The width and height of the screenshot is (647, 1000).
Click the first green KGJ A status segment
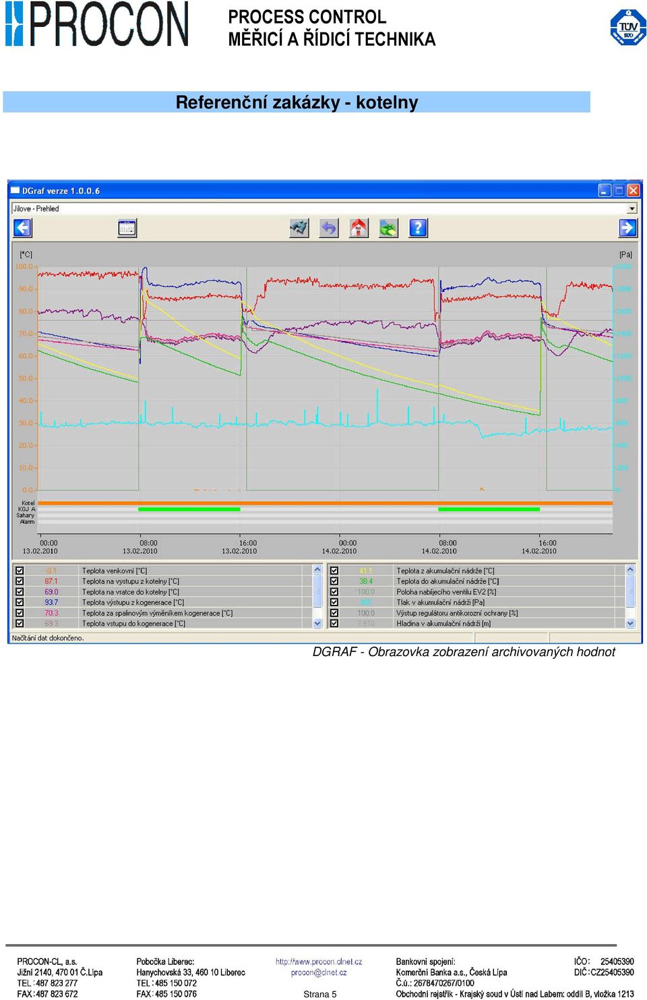(189, 509)
